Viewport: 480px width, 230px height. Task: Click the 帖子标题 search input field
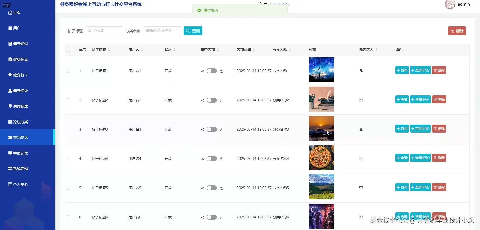[x=104, y=31]
